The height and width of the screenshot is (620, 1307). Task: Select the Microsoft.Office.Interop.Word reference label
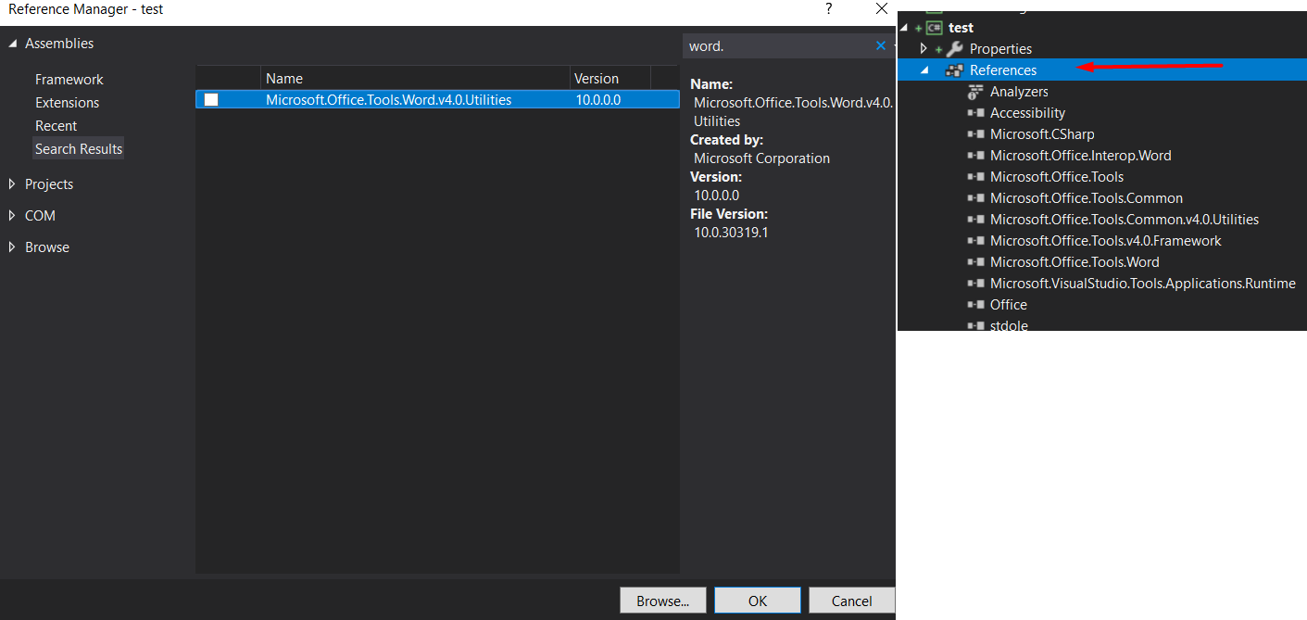[1081, 156]
